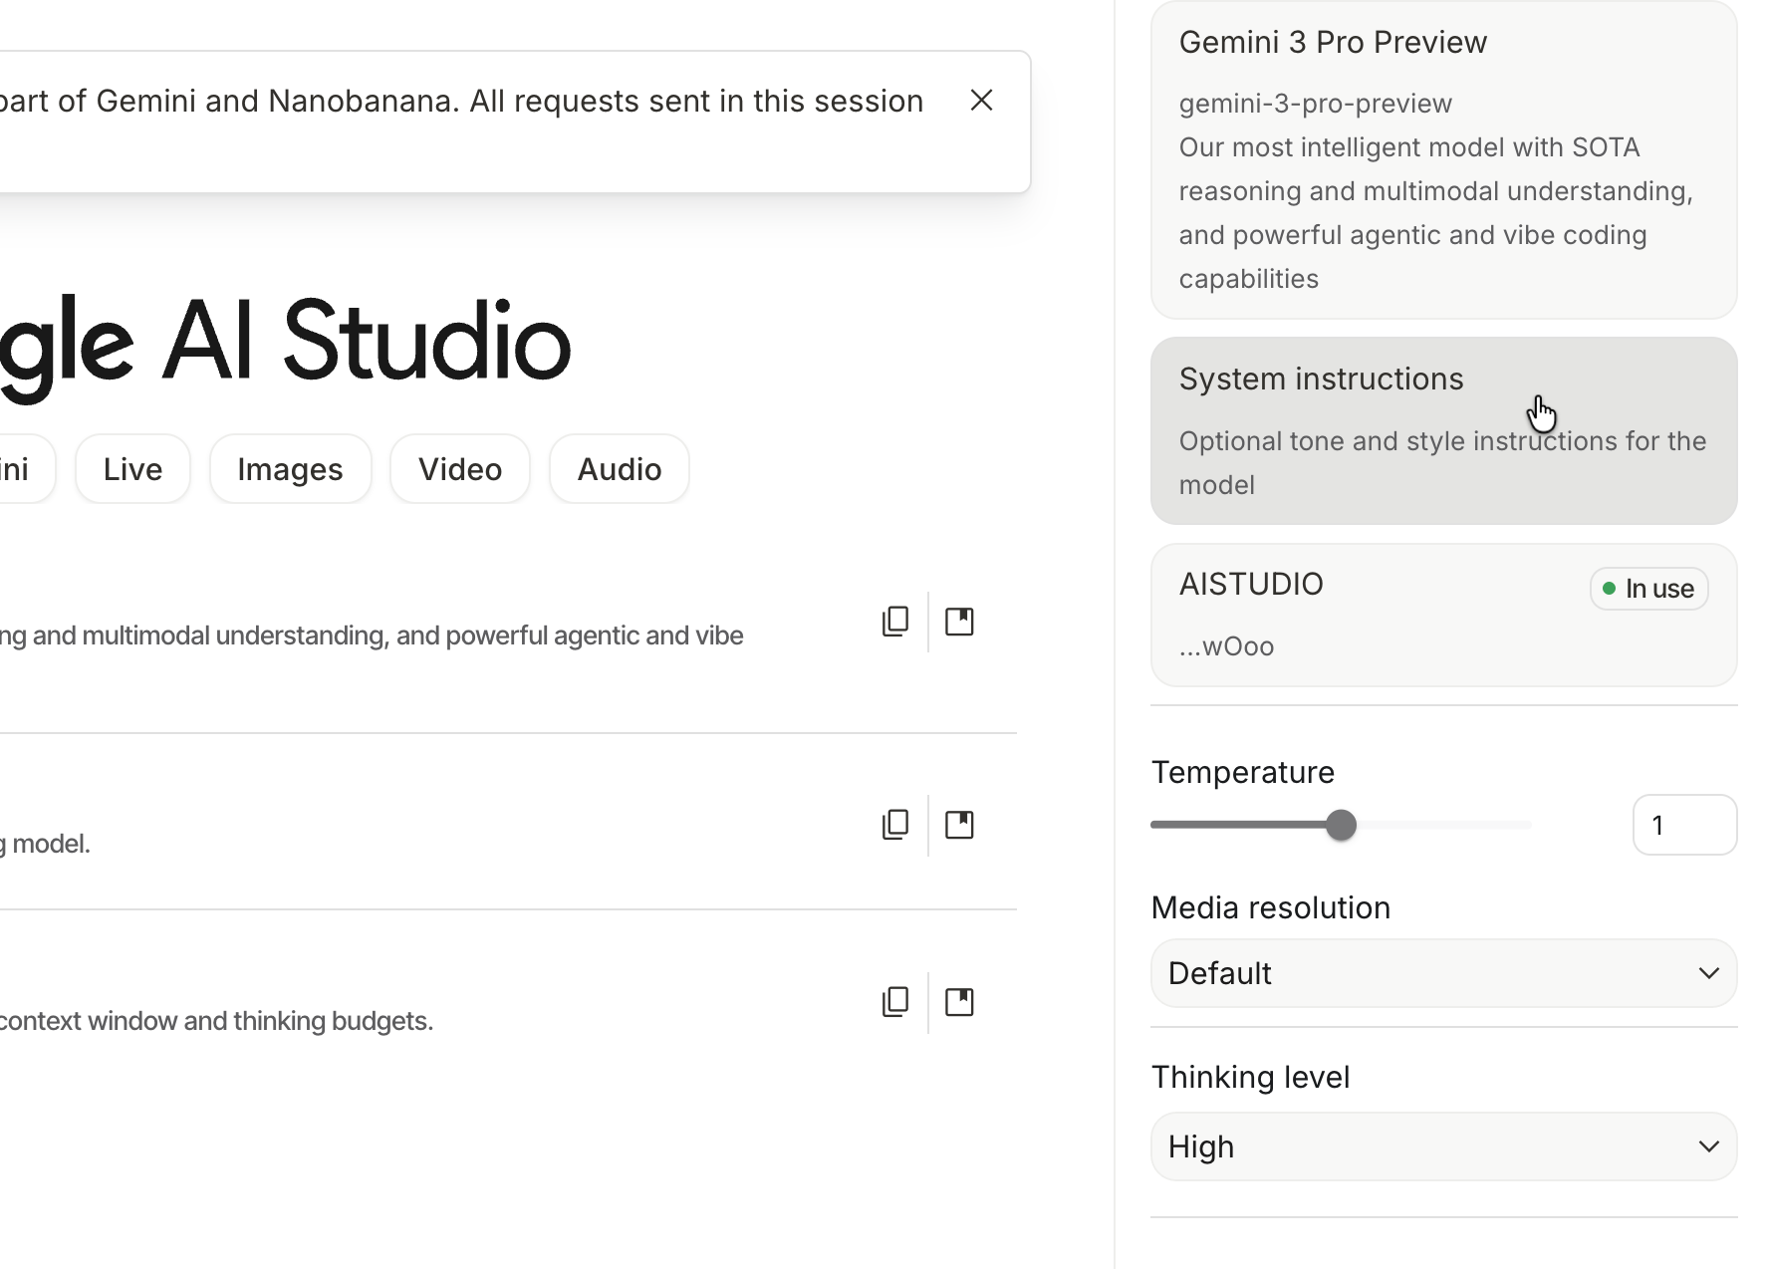Select the Video chip
This screenshot has width=1769, height=1269.
460,469
